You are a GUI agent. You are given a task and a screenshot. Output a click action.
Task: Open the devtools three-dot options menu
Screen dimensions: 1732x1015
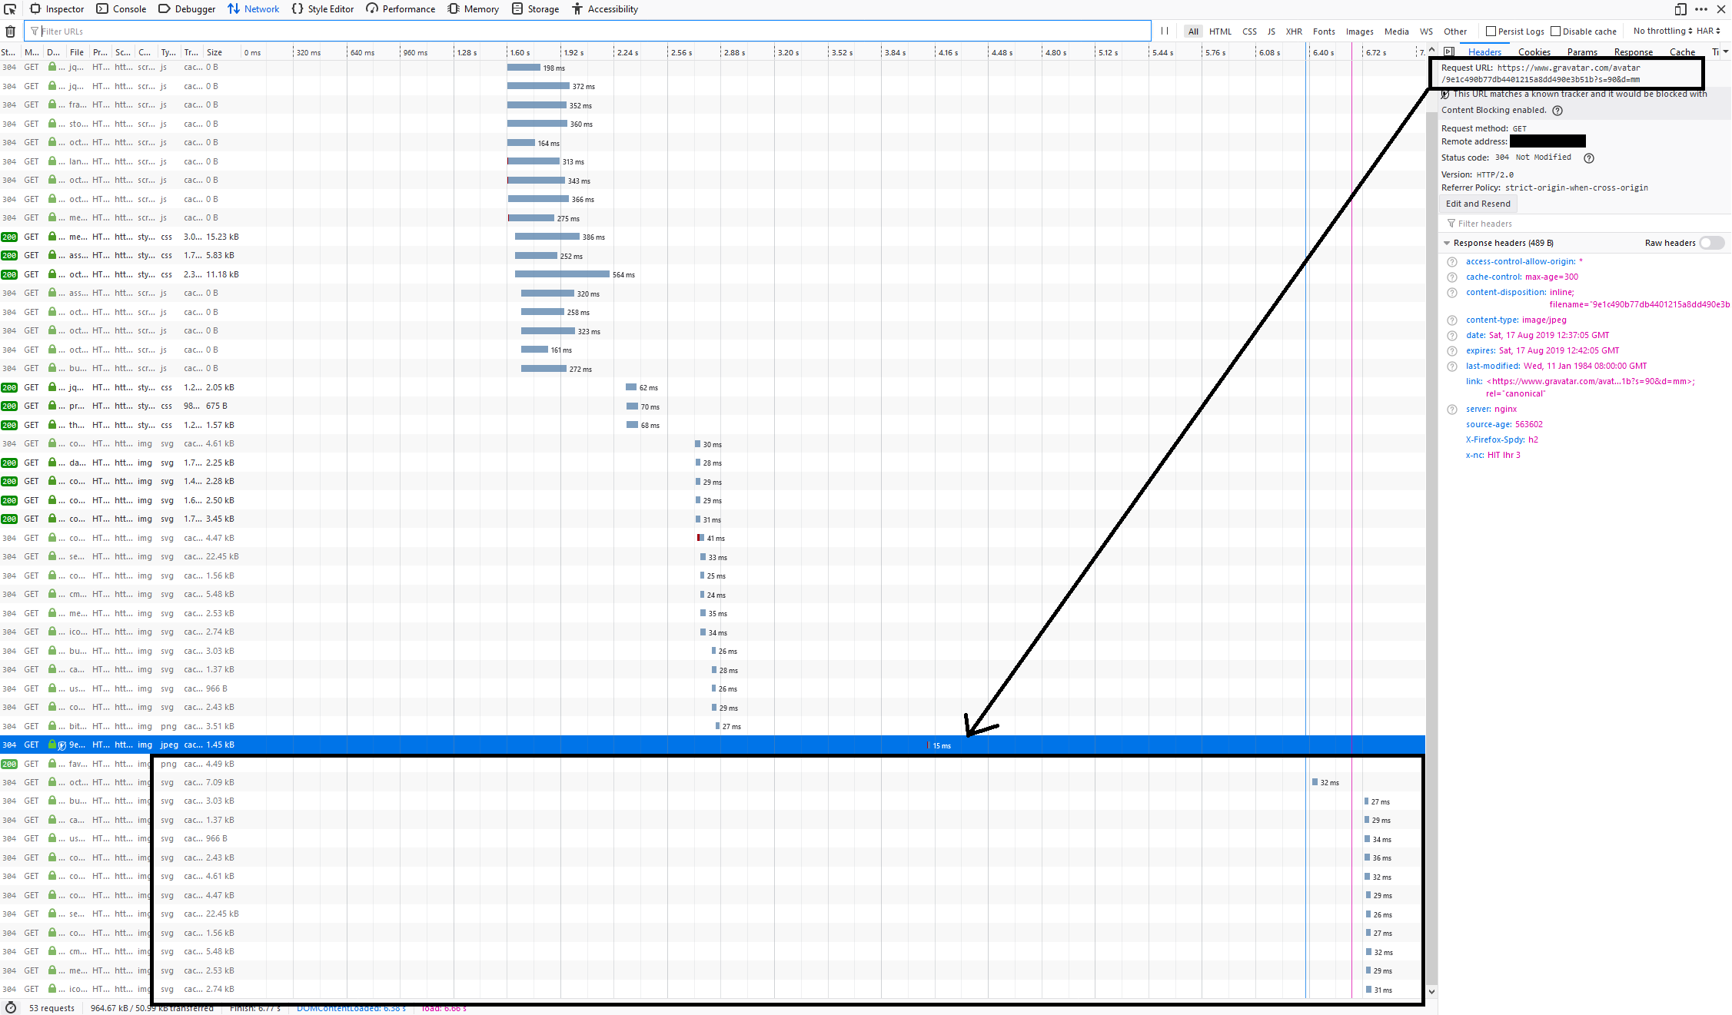pyautogui.click(x=1701, y=9)
